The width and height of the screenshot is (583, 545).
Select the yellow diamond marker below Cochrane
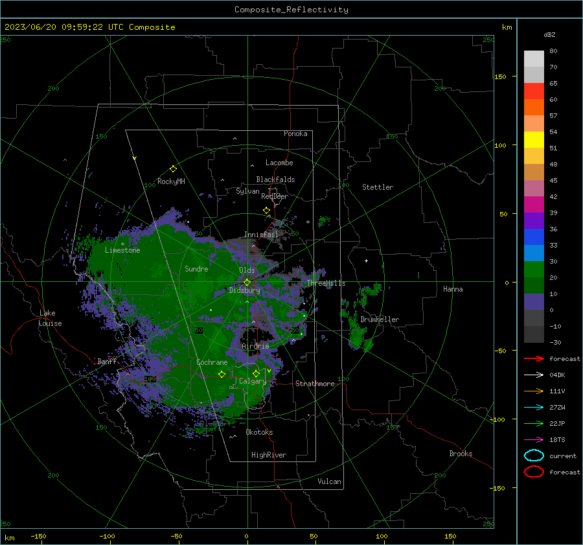pos(222,374)
